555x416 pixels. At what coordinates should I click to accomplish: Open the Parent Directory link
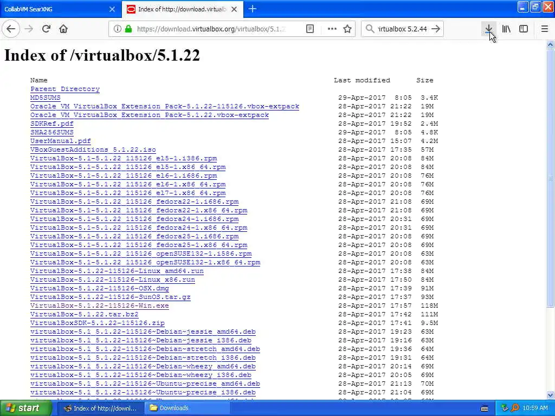pyautogui.click(x=65, y=89)
